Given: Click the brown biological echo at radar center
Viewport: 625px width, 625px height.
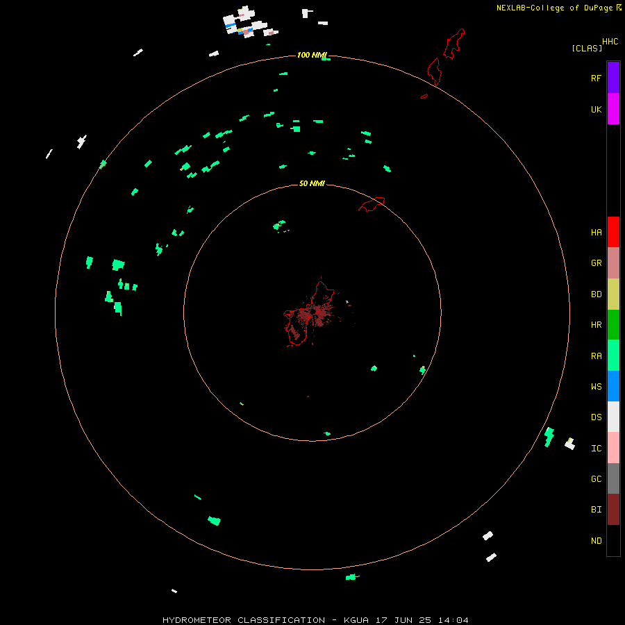Looking at the screenshot, I should [x=317, y=314].
